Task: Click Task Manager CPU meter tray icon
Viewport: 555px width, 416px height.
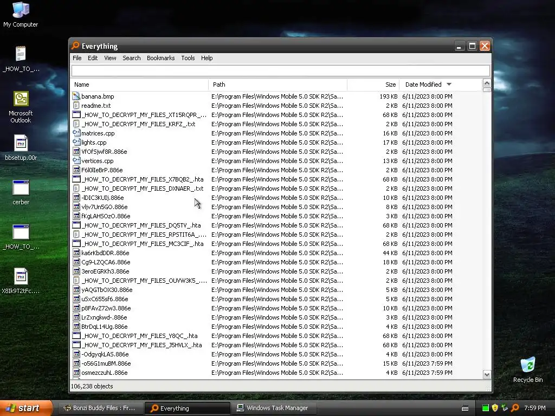Action: pyautogui.click(x=486, y=408)
